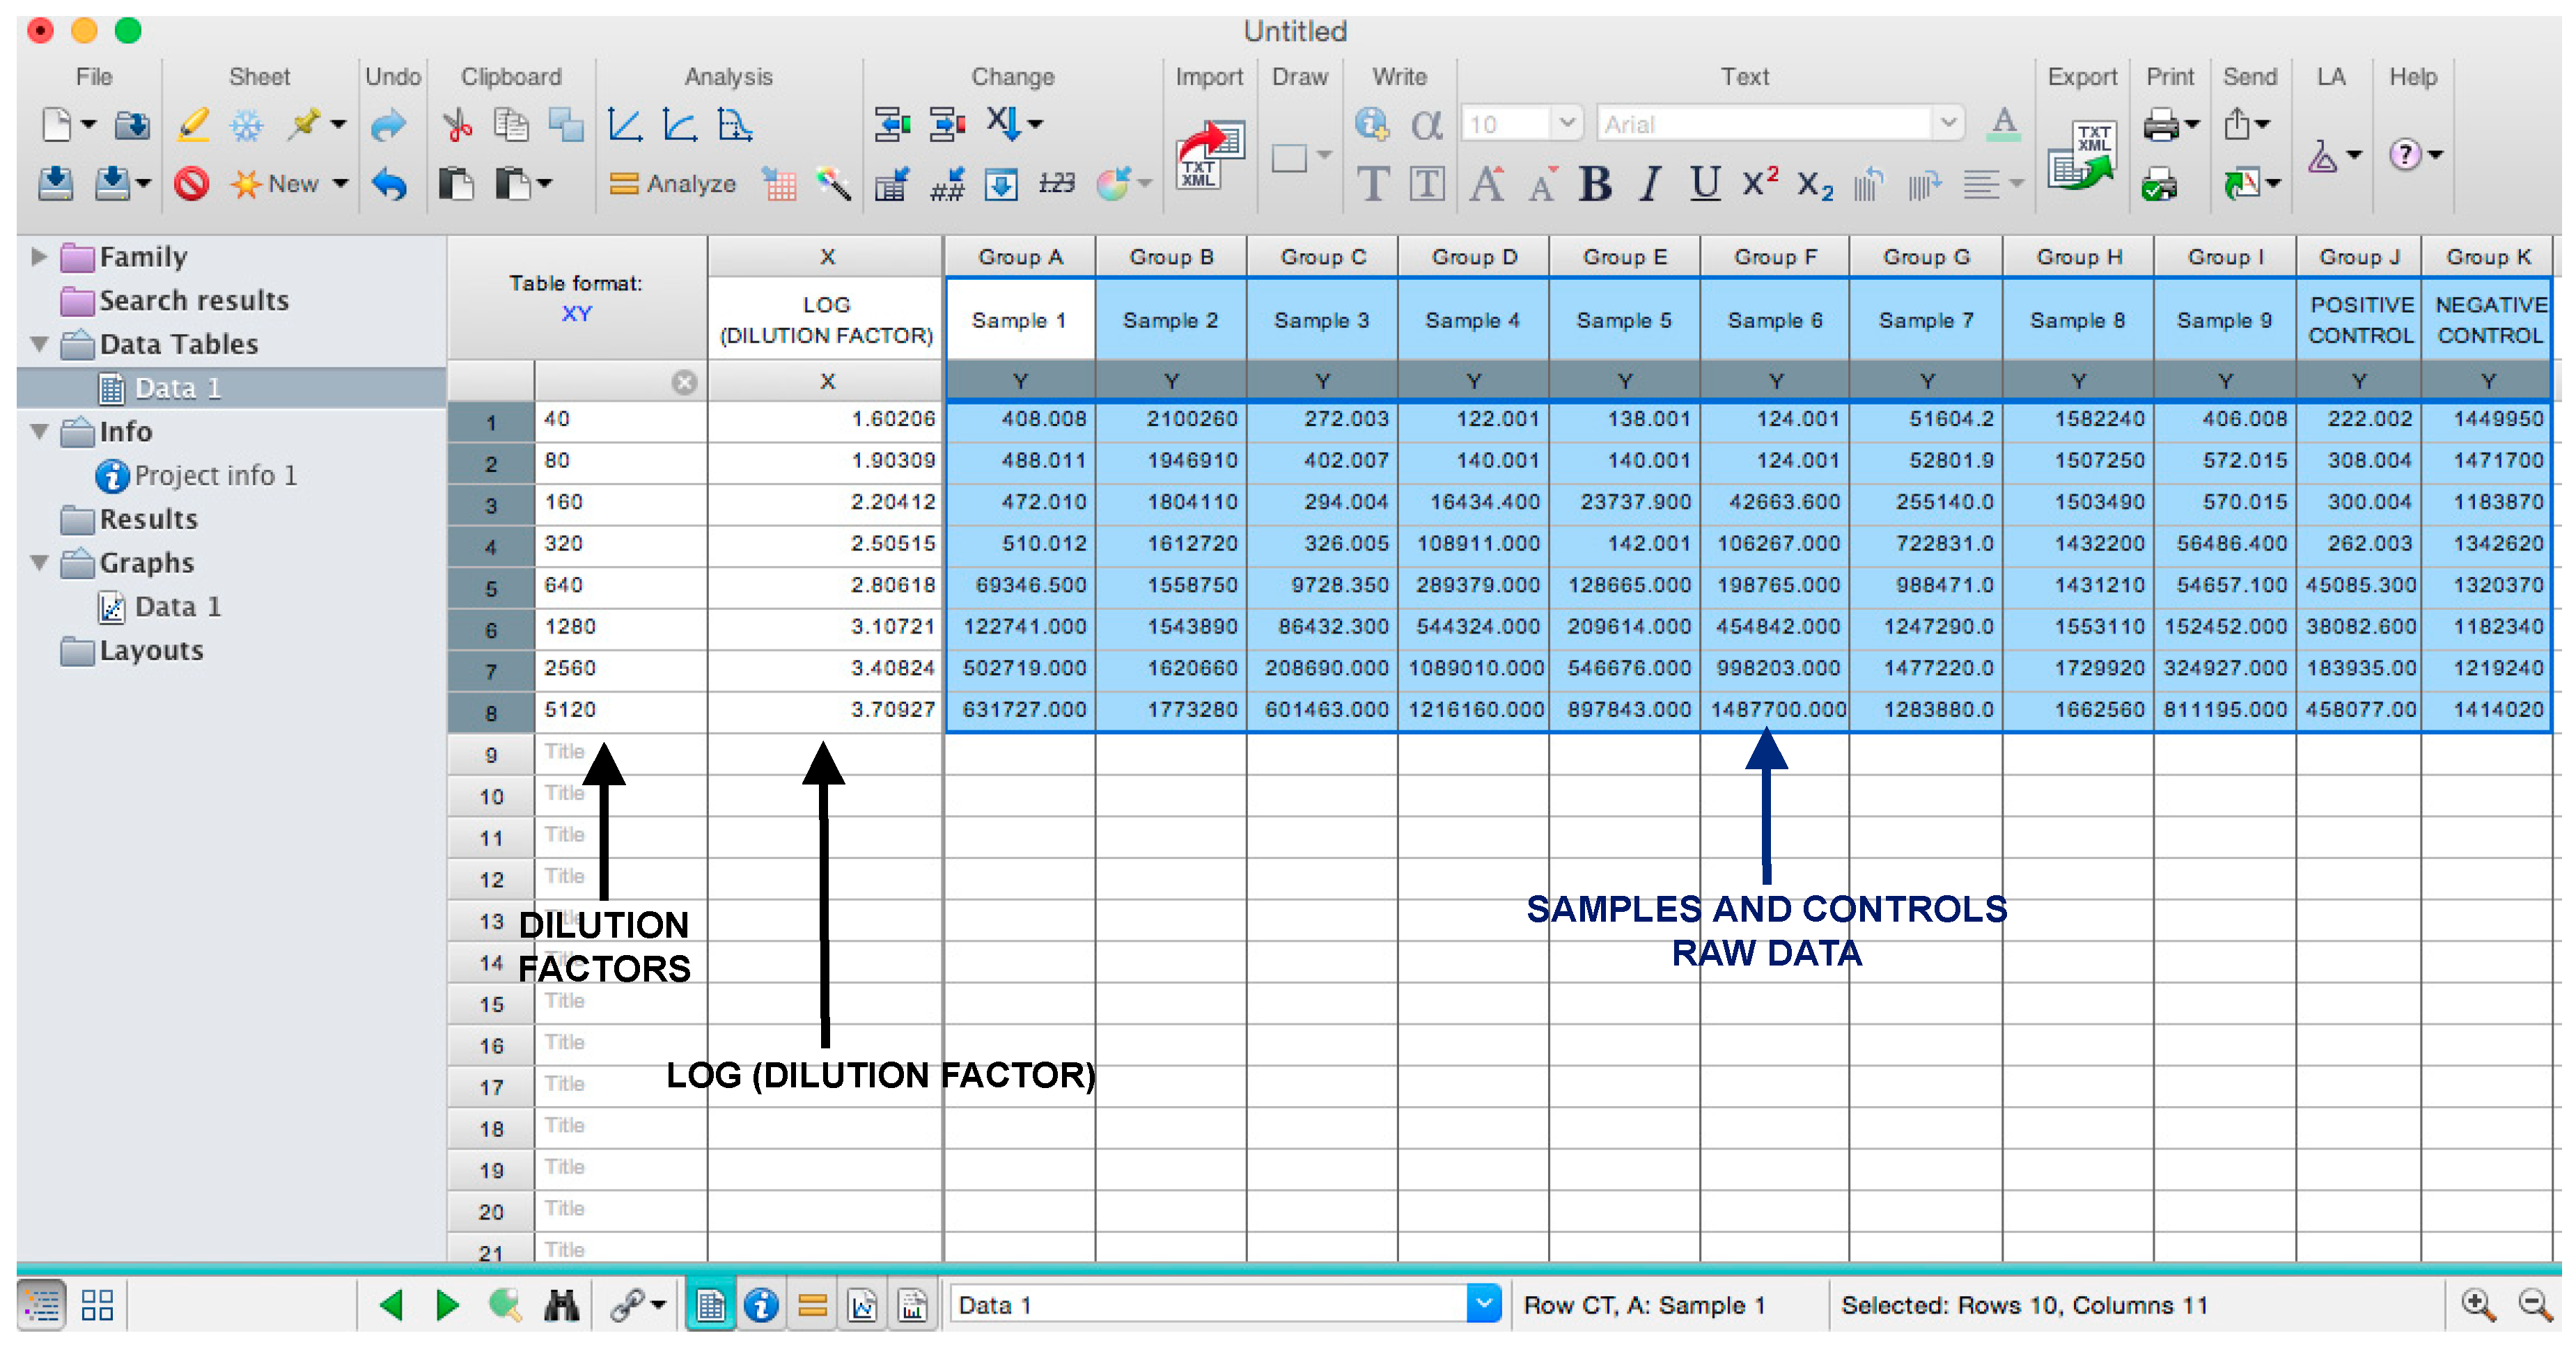
Task: Open Project info 1 in the navigator
Action: coord(215,475)
